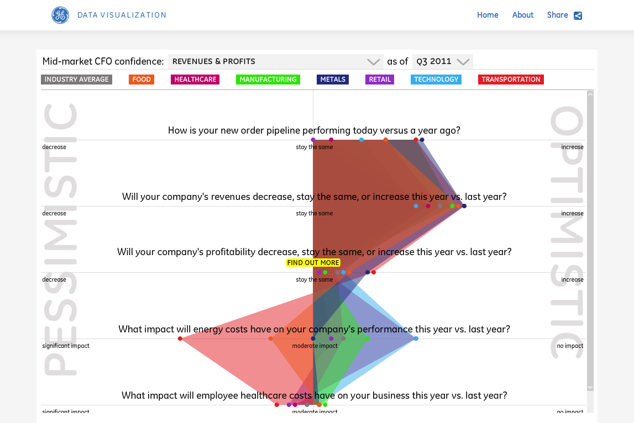
Task: Toggle the Healthcare industry filter
Action: pos(195,80)
